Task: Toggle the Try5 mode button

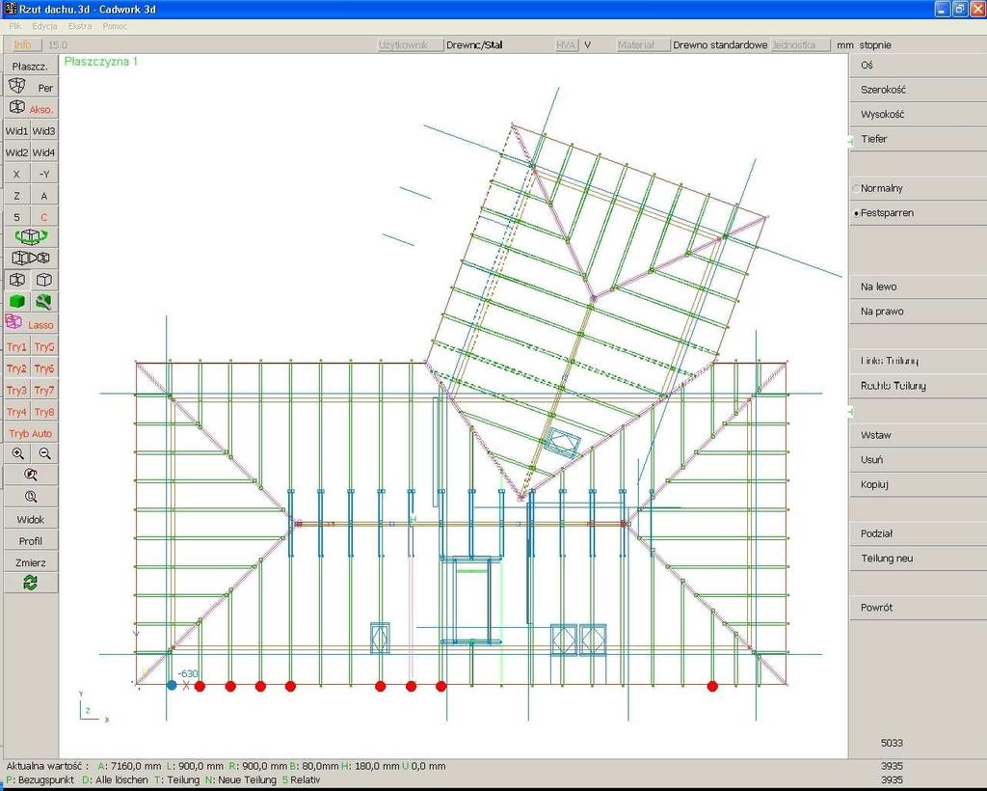Action: (44, 347)
